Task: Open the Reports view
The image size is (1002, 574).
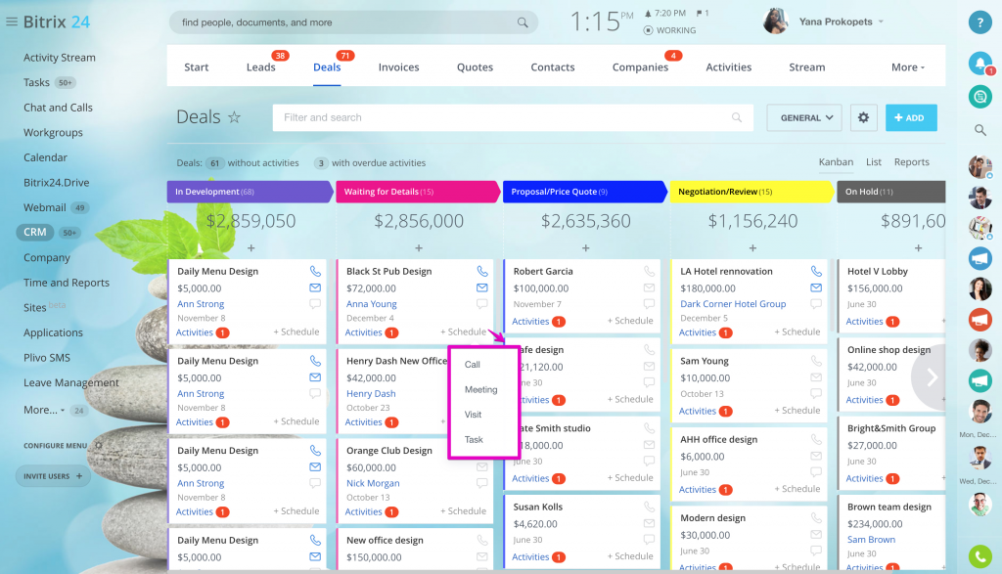Action: pos(911,162)
